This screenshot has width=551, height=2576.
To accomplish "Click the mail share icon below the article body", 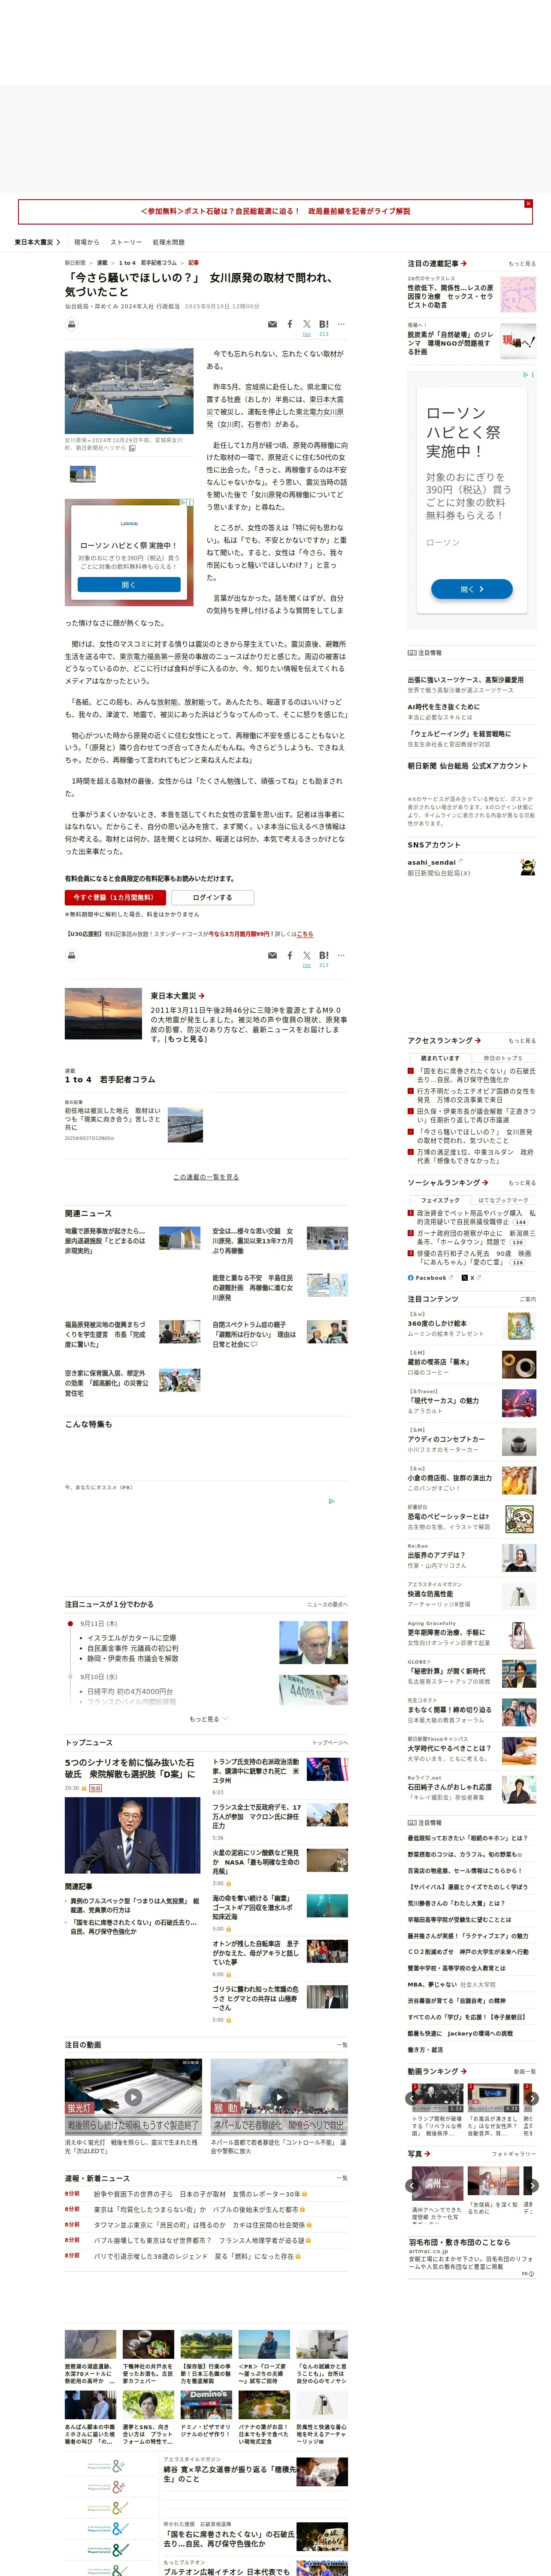I will pyautogui.click(x=272, y=956).
